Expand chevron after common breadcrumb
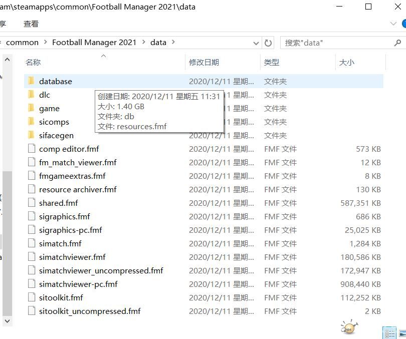The image size is (406, 339). tap(46, 42)
